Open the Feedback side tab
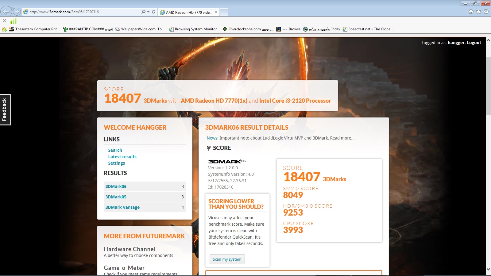Image resolution: width=491 pixels, height=276 pixels. 5,110
